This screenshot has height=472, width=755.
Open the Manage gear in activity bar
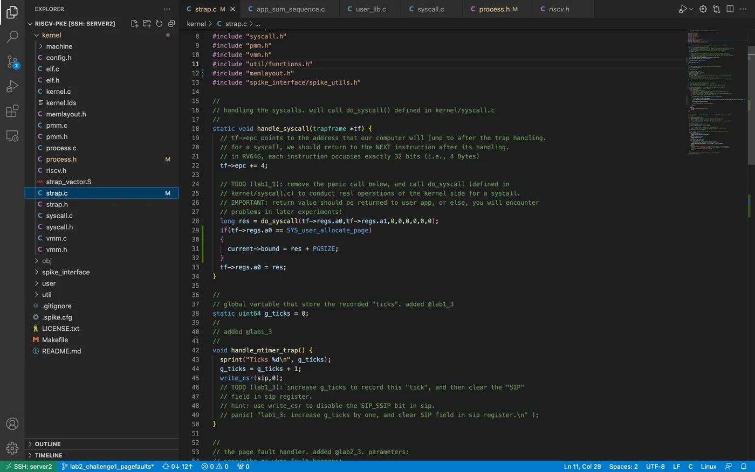click(x=12, y=448)
